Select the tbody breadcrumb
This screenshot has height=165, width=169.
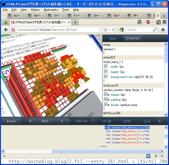[x=45, y=121]
